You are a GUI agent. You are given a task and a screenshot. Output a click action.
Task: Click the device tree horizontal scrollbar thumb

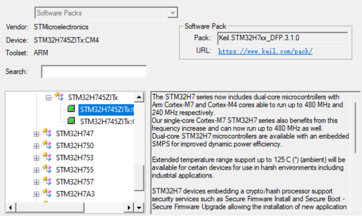coord(50,208)
